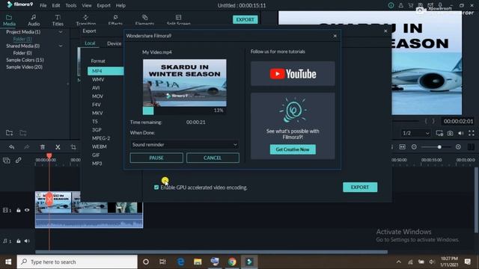Click the link clips chain icon
This screenshot has width=479, height=269.
[18, 160]
